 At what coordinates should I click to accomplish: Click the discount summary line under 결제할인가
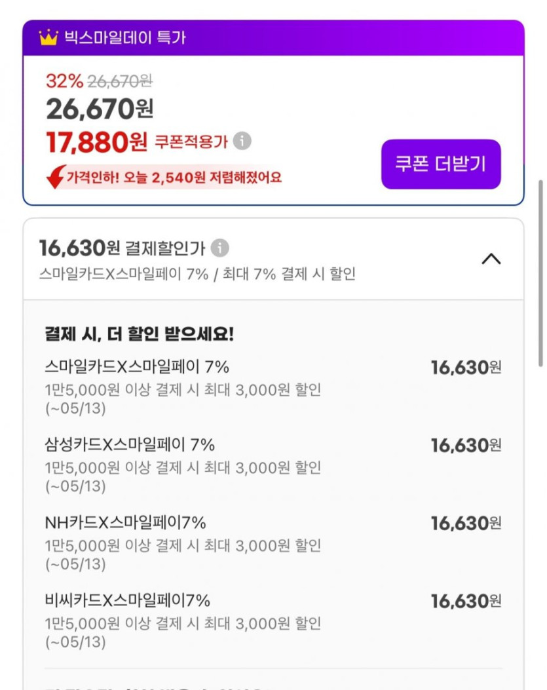[197, 274]
